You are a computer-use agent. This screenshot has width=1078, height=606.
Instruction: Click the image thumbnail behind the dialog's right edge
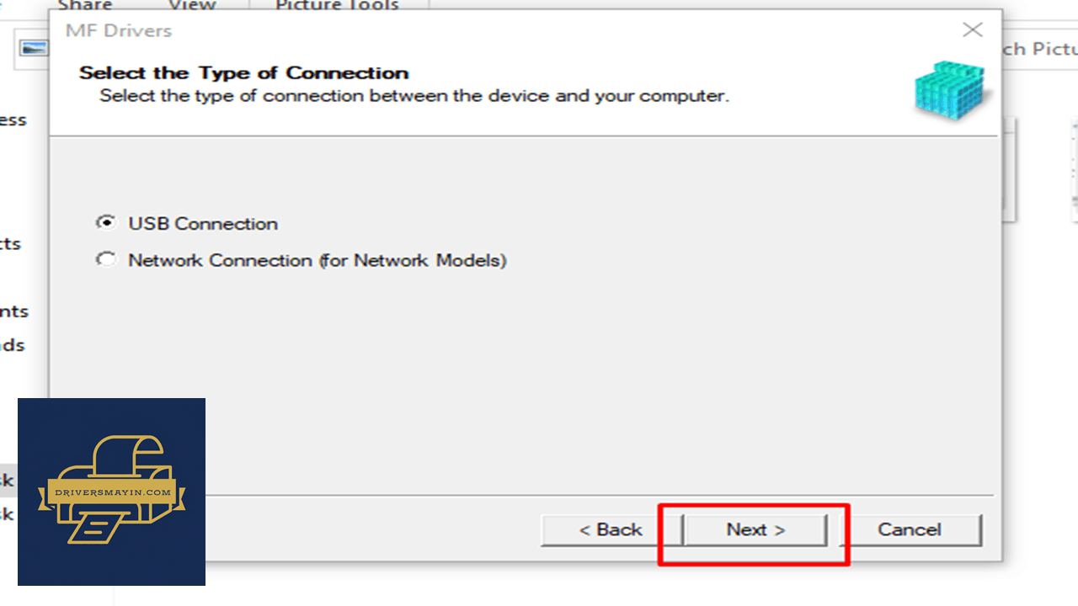[1010, 168]
